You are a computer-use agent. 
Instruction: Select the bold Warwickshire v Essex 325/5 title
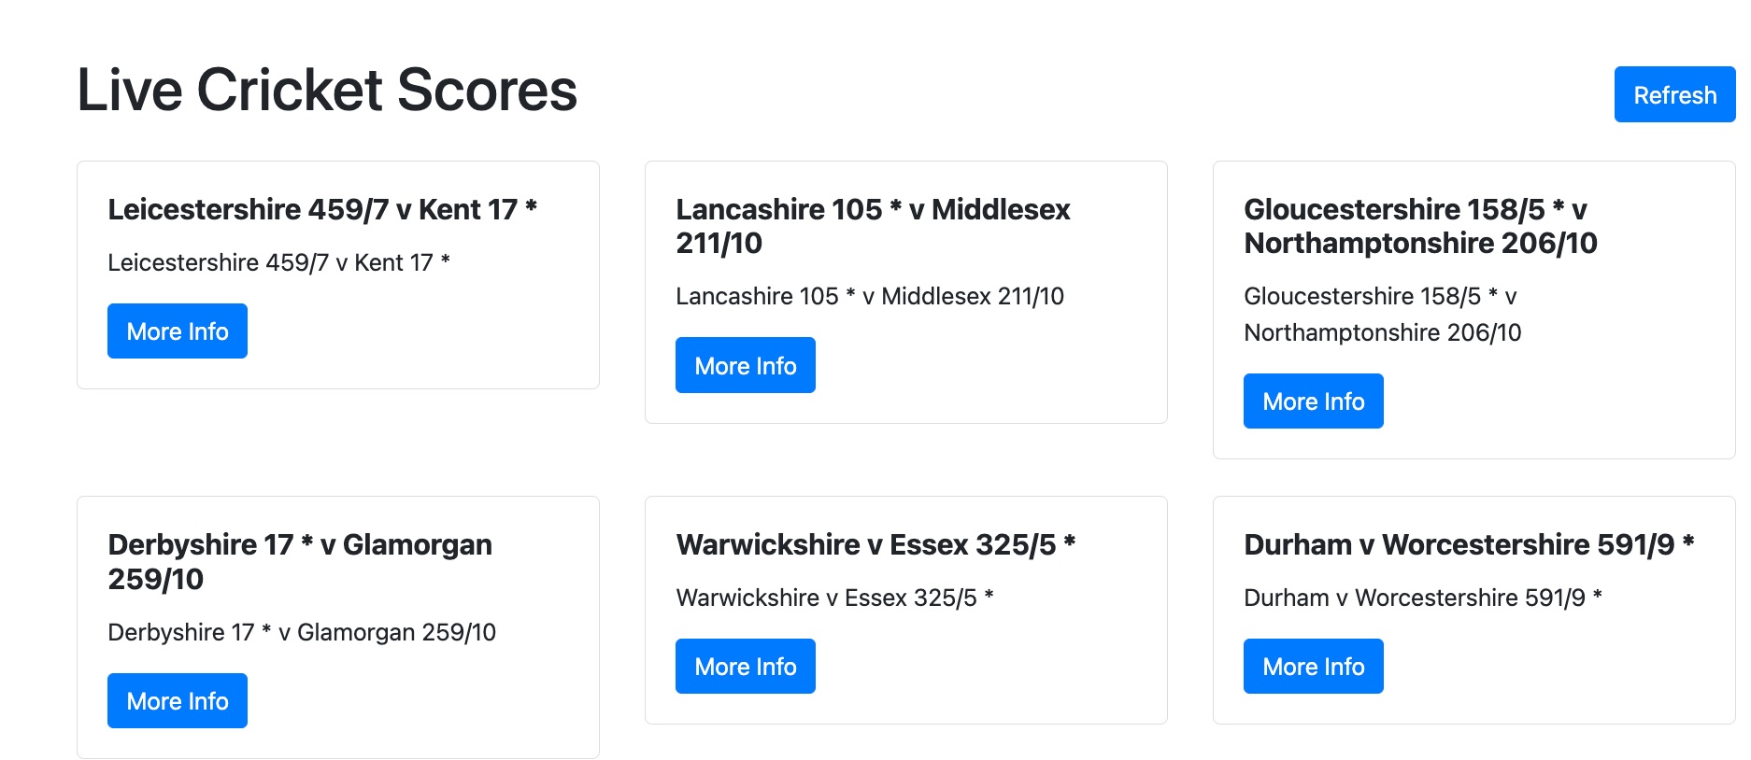click(875, 544)
